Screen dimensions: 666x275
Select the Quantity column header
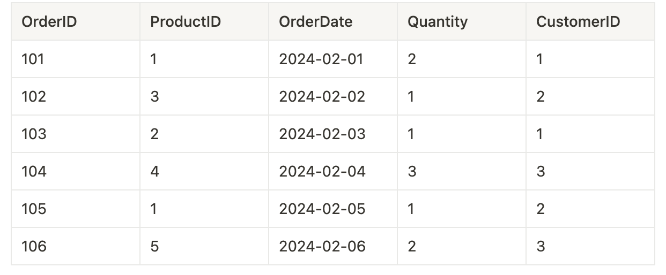click(x=462, y=21)
